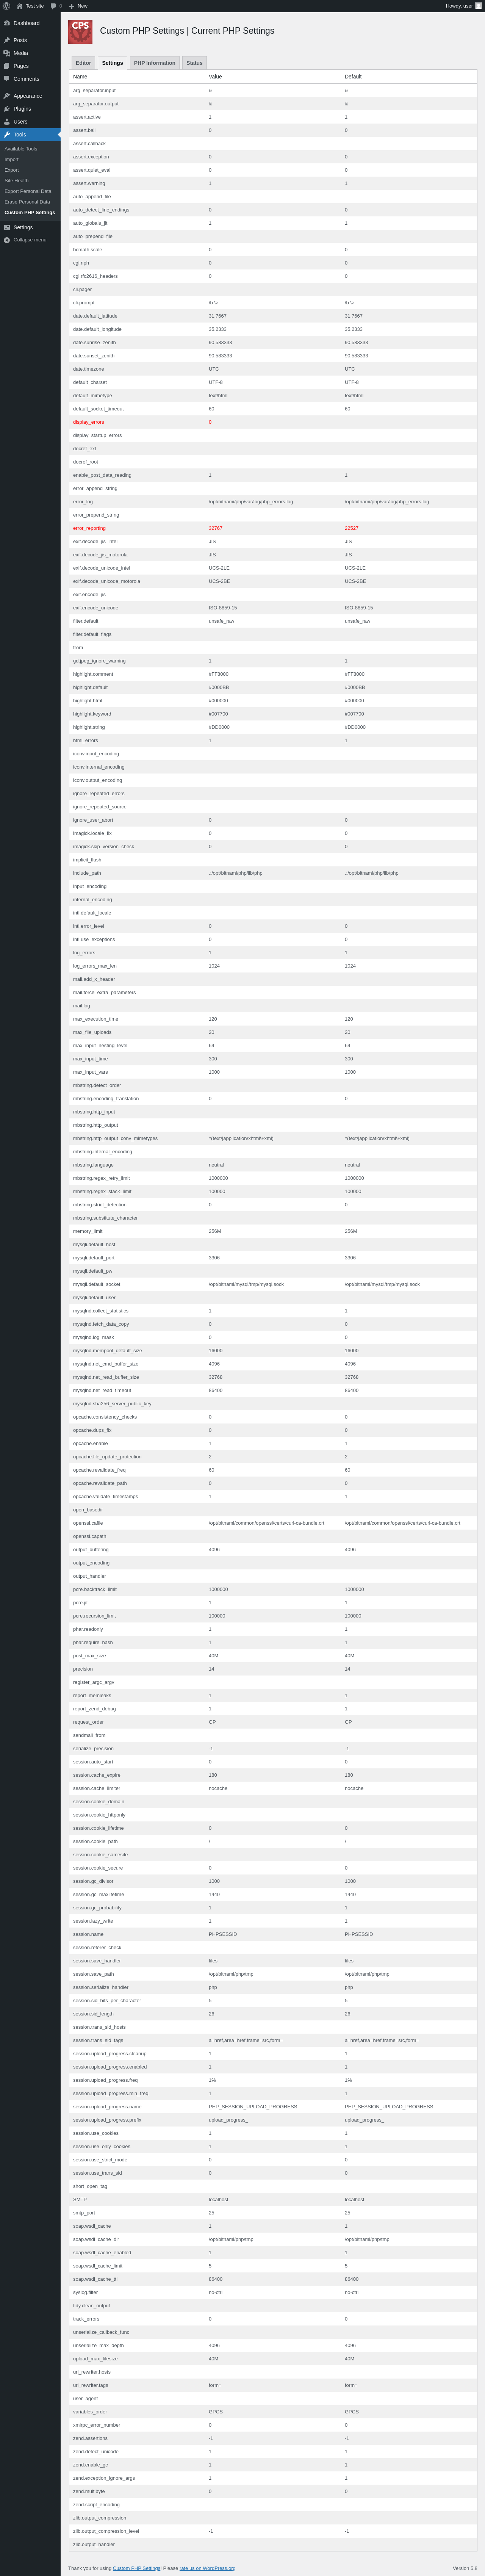Click the rate us on WordPress.org link
The height and width of the screenshot is (2576, 485).
coord(208,2568)
